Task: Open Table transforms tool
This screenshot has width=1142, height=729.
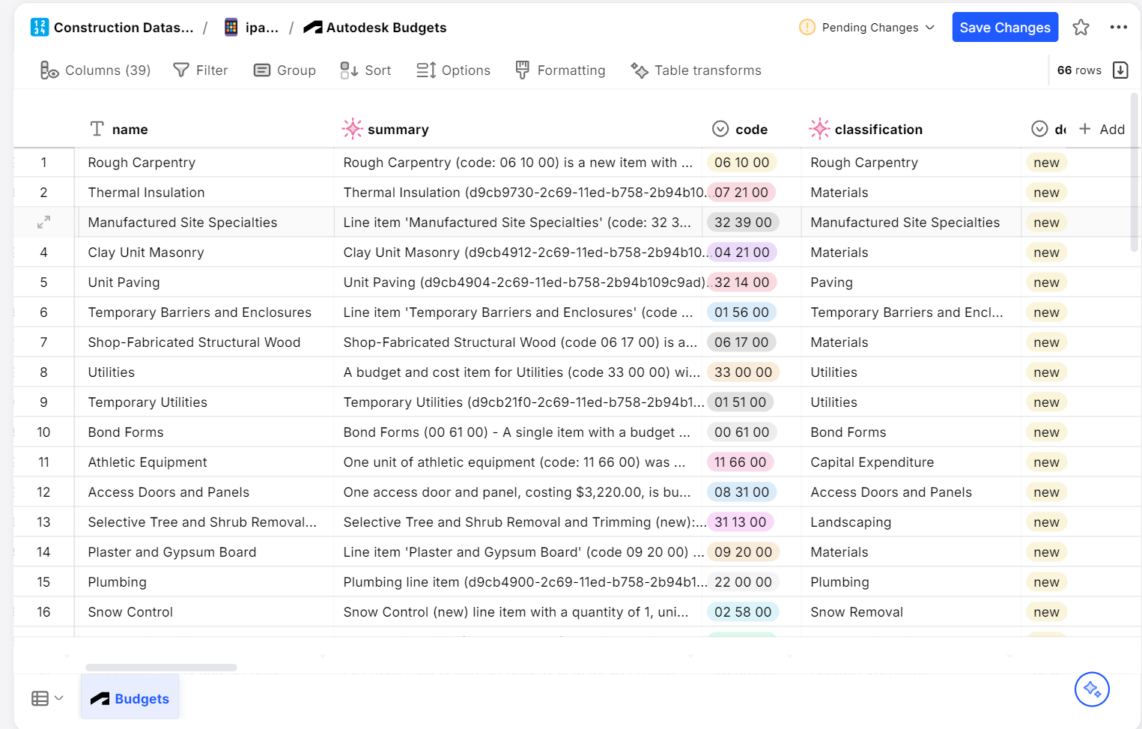Action: pyautogui.click(x=696, y=70)
